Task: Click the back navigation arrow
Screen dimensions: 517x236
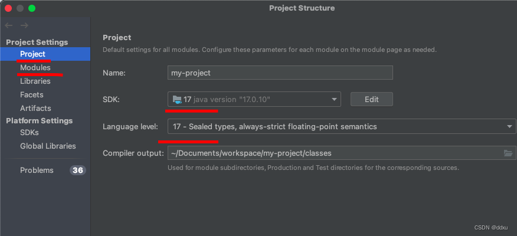Action: coord(9,25)
